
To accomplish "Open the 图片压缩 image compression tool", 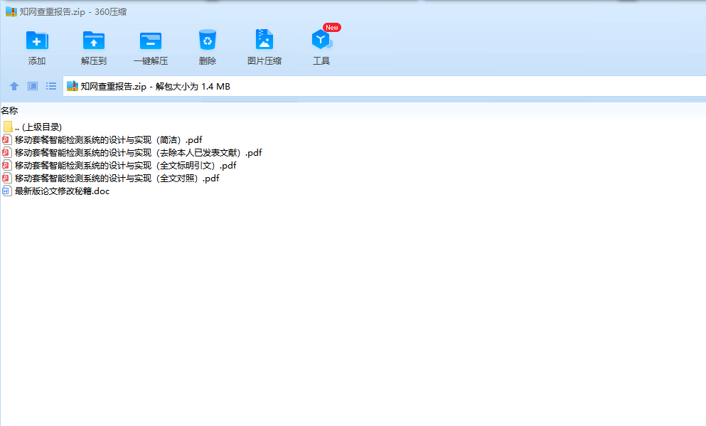I will pos(264,39).
